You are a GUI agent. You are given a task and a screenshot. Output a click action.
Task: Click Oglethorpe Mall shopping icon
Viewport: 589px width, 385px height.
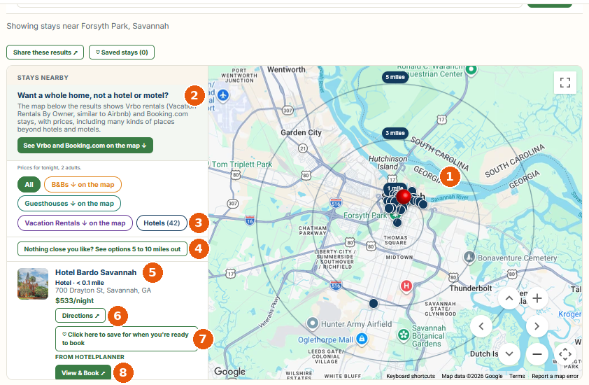[362, 339]
